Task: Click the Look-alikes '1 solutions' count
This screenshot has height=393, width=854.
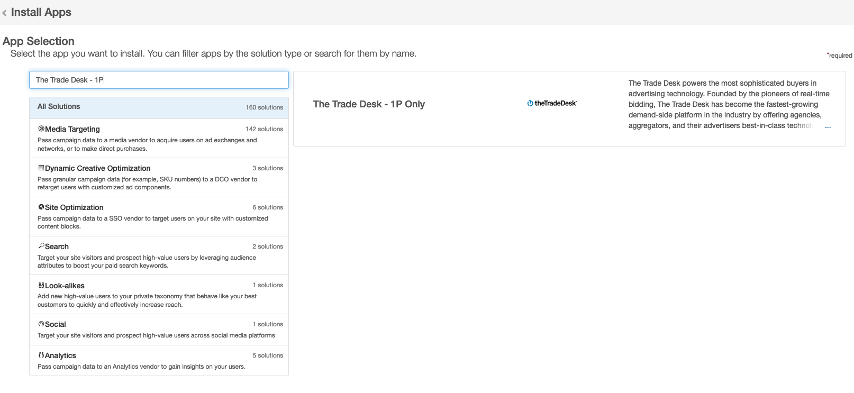Action: click(x=268, y=285)
